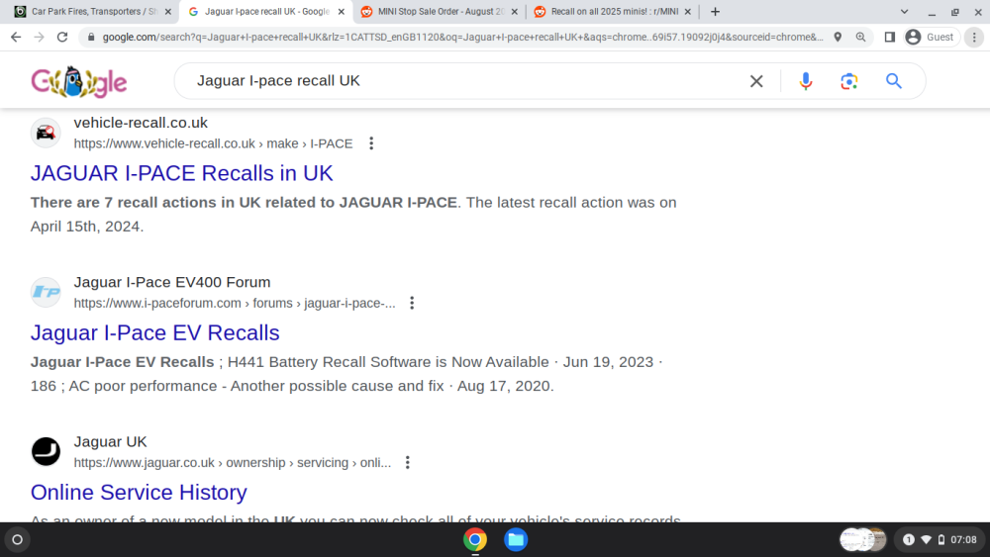Screen dimensions: 990x557
Task: Toggle the side panel icon
Action: (890, 38)
